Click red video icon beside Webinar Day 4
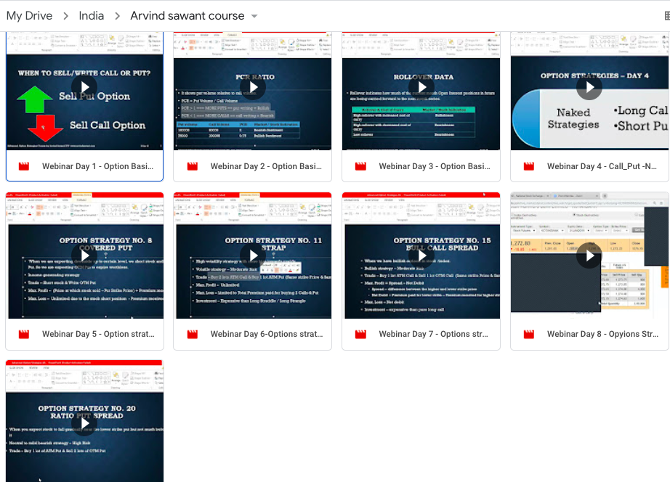670x482 pixels. (x=529, y=166)
